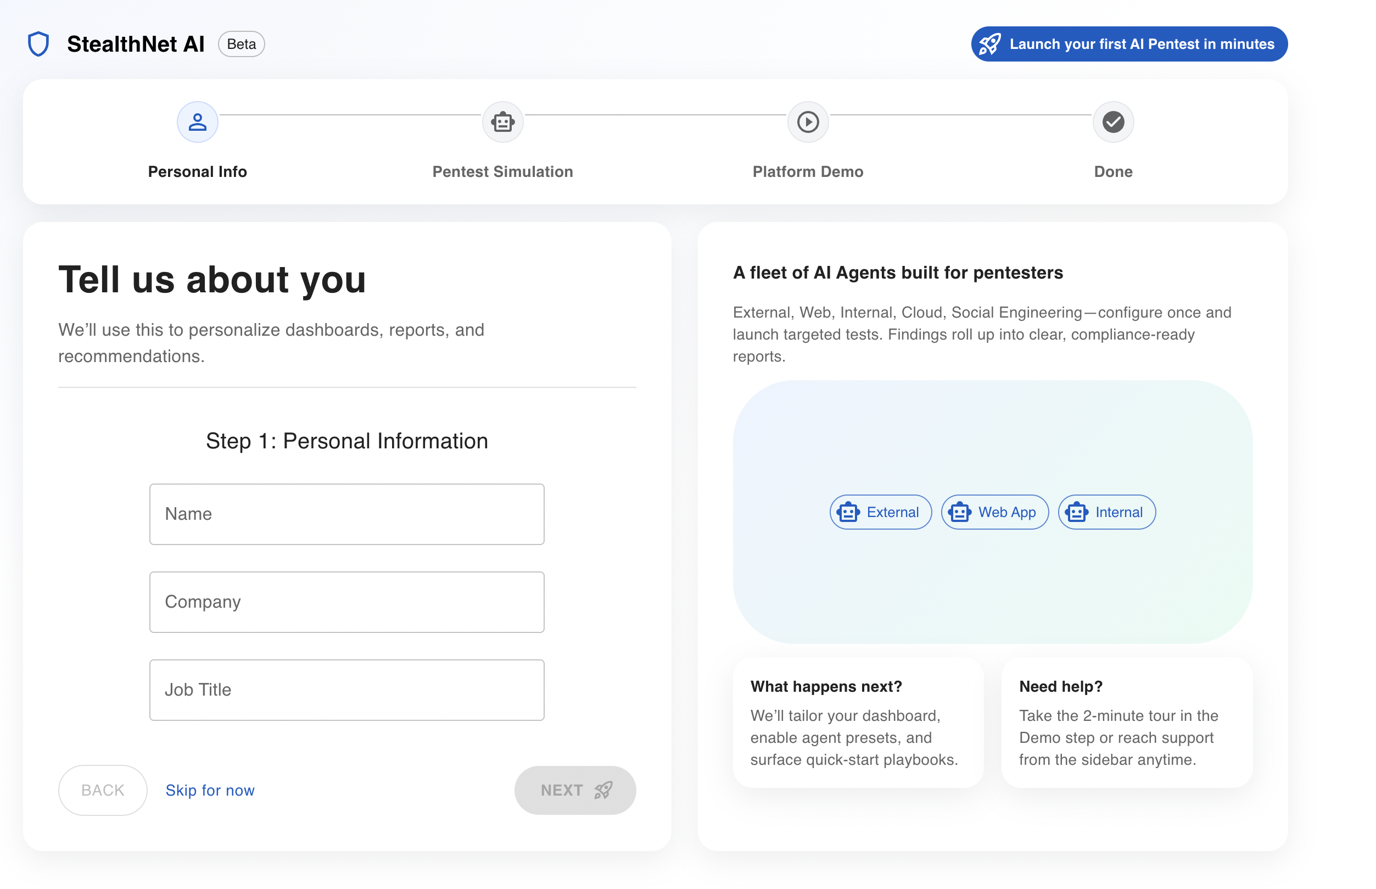The image size is (1376, 889).
Task: Click the Platform Demo play icon
Action: pos(808,123)
